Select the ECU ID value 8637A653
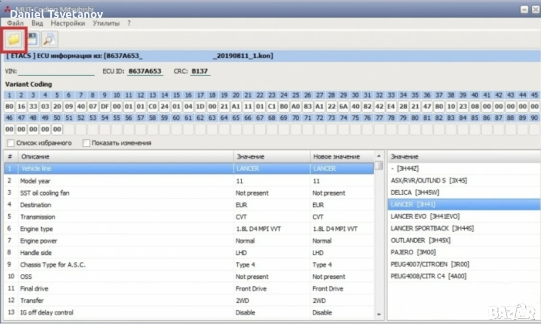Viewport: 541px width, 326px height. (x=145, y=71)
